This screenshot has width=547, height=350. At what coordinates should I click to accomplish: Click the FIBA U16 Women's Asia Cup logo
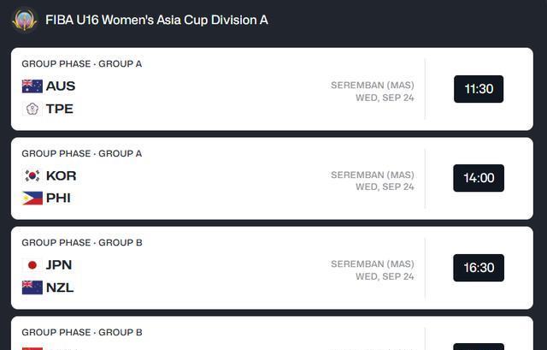pyautogui.click(x=24, y=19)
